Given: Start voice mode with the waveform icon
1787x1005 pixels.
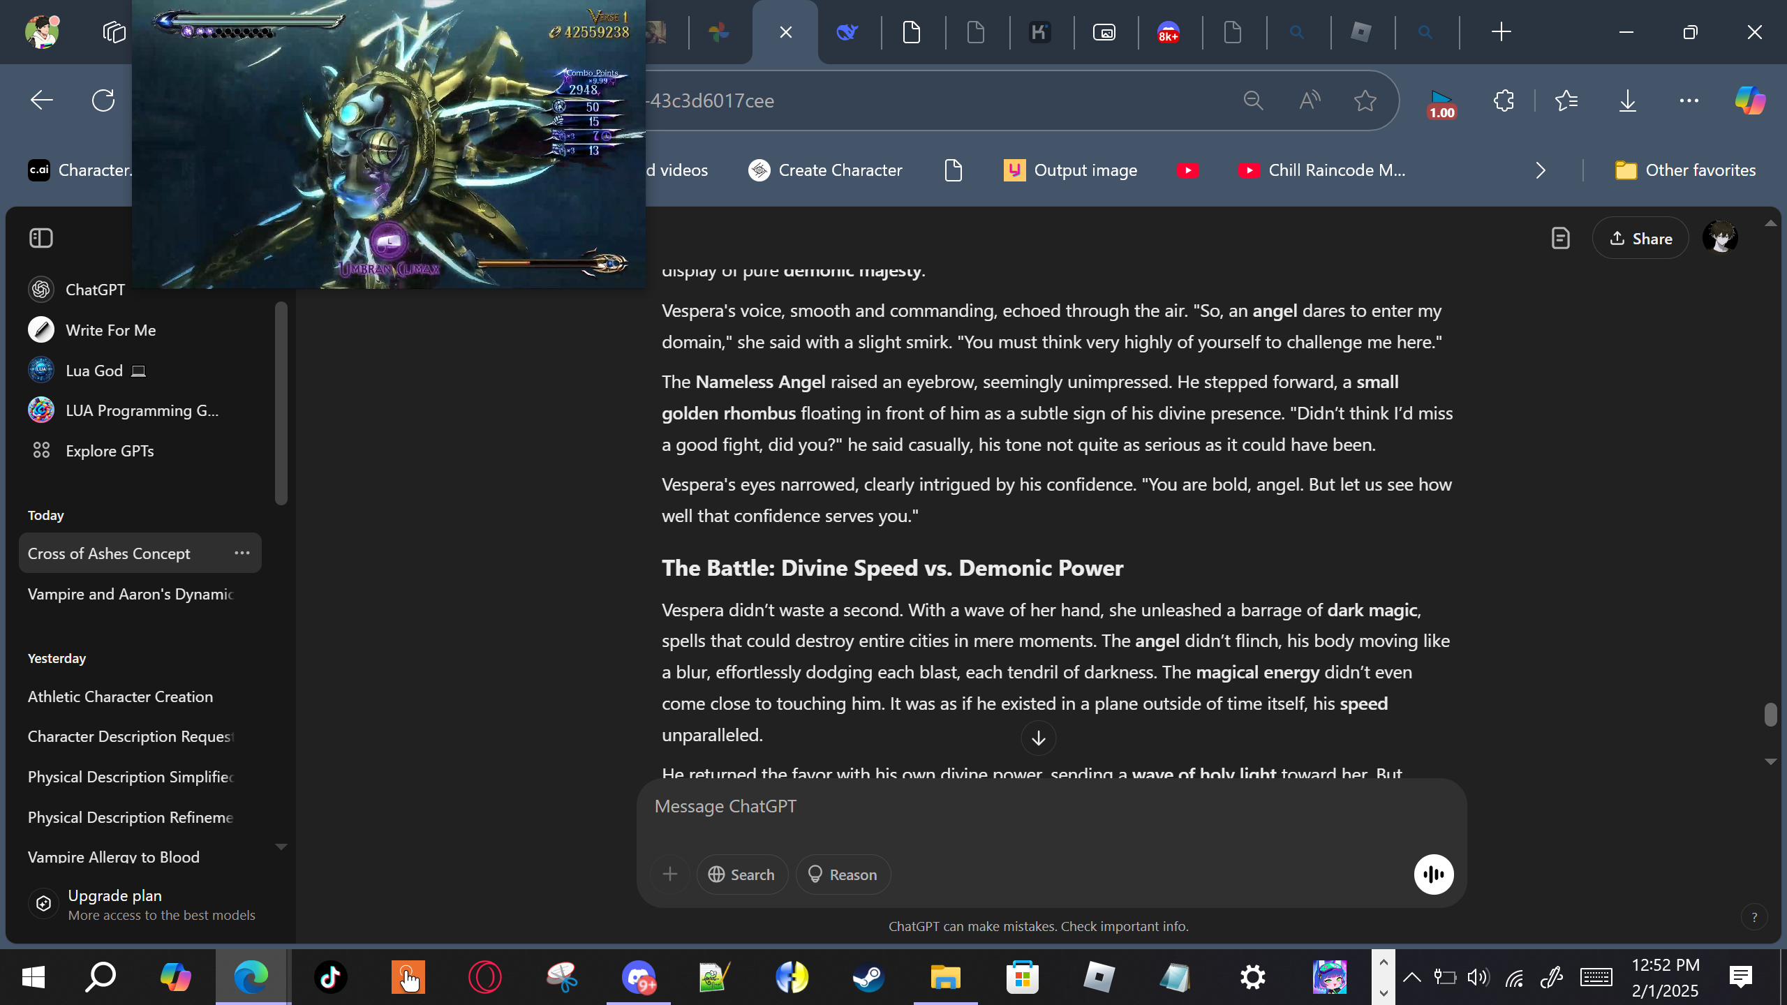Looking at the screenshot, I should pos(1433,874).
